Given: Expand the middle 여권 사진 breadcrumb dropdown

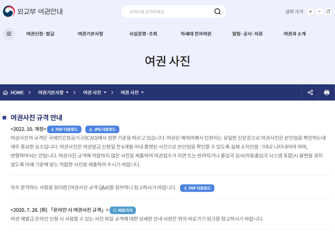Looking at the screenshot, I should point(95,93).
